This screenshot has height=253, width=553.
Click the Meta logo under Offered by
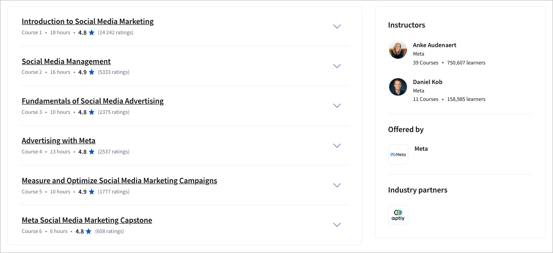(x=398, y=155)
